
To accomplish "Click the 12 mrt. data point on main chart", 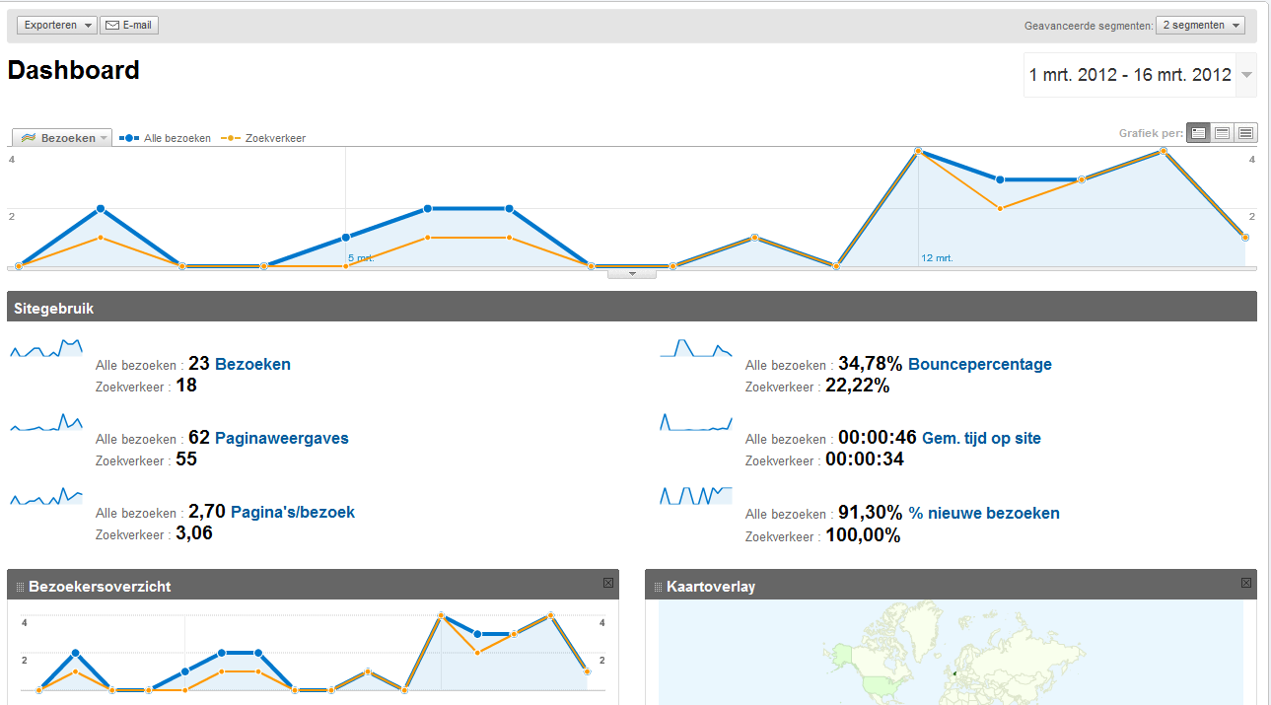I will coord(918,151).
